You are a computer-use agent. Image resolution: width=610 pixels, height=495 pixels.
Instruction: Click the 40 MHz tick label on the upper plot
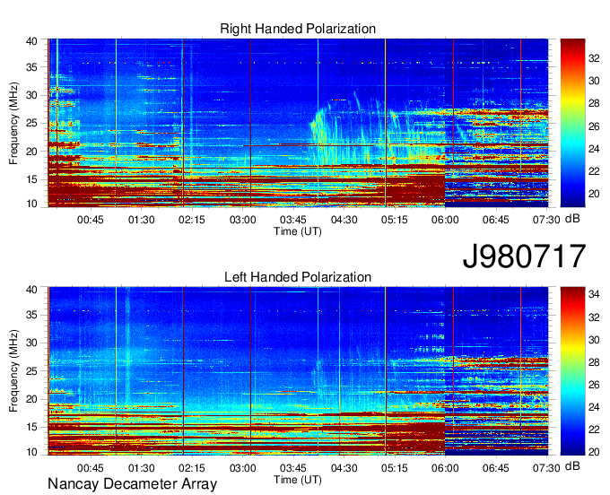point(31,41)
